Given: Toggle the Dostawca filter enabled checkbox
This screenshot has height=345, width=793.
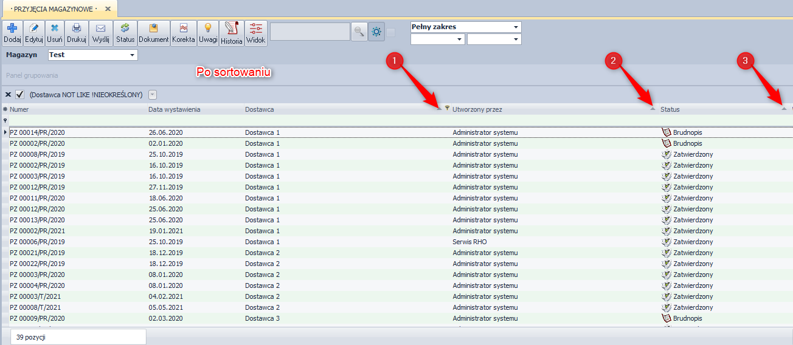Looking at the screenshot, I should point(19,94).
